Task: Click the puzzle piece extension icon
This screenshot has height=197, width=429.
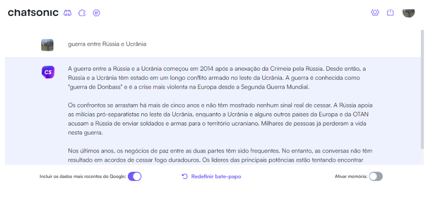Action: [82, 13]
